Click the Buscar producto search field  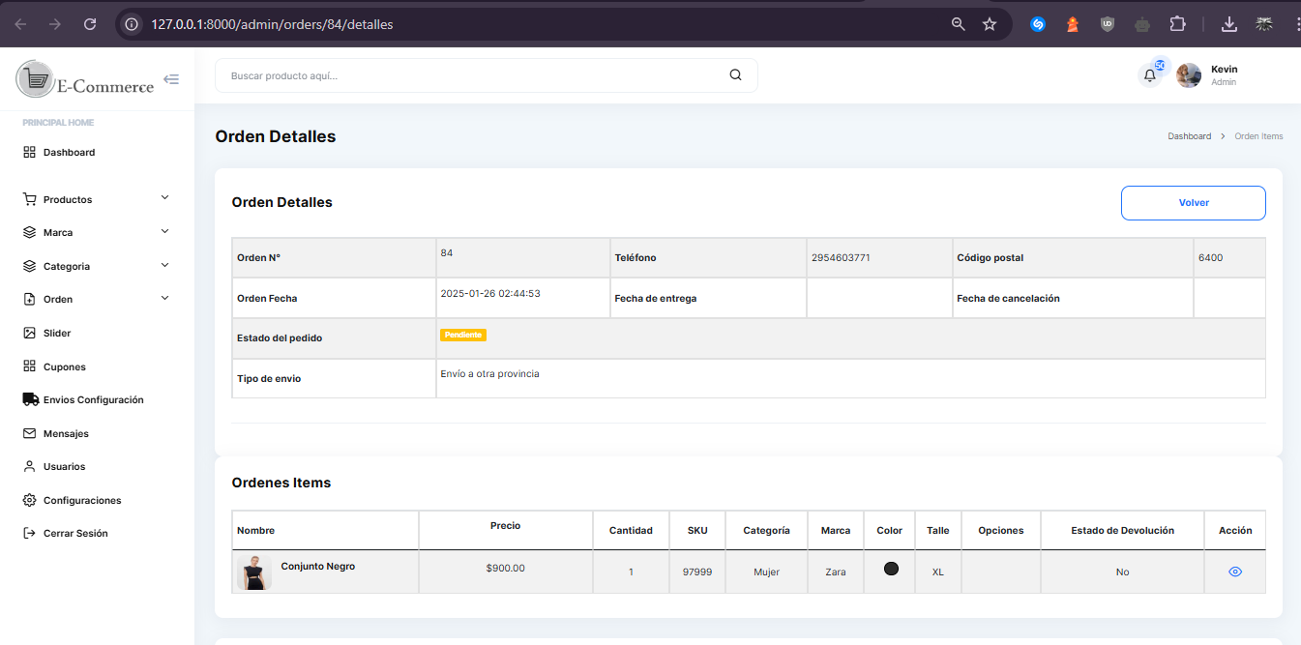(x=474, y=75)
